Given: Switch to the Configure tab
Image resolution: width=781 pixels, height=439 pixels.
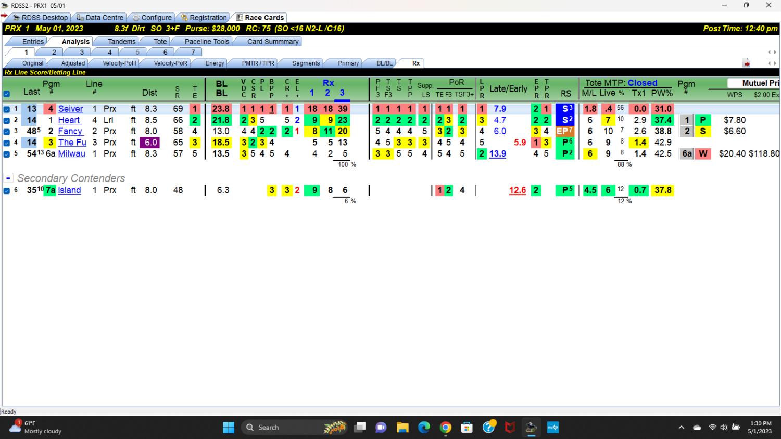Looking at the screenshot, I should (152, 17).
